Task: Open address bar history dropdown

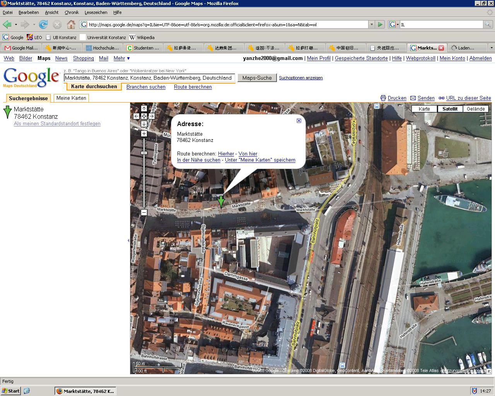Action: tap(372, 24)
